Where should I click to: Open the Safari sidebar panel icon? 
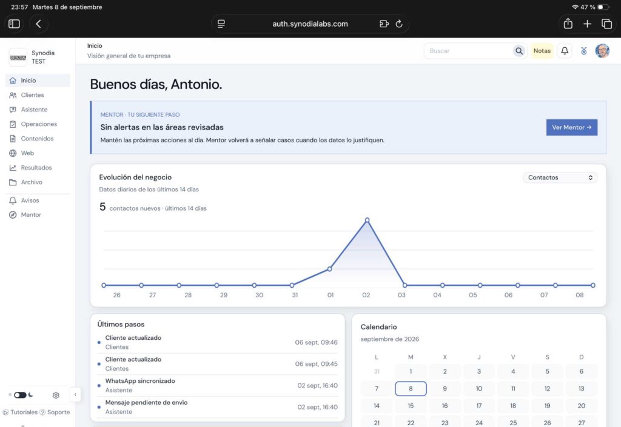(x=15, y=24)
